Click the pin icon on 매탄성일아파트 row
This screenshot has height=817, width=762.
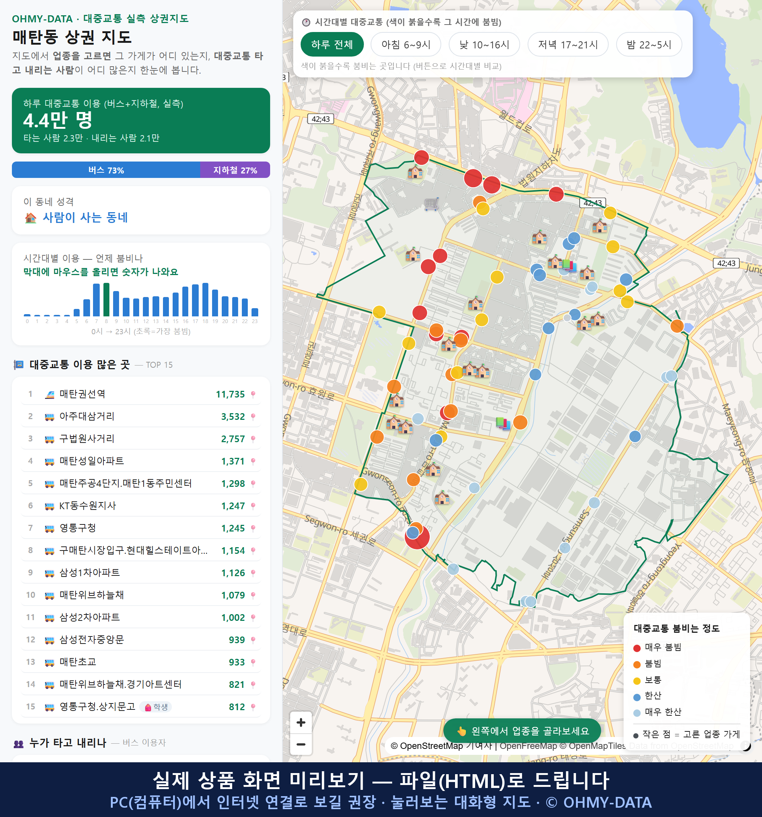coord(253,462)
